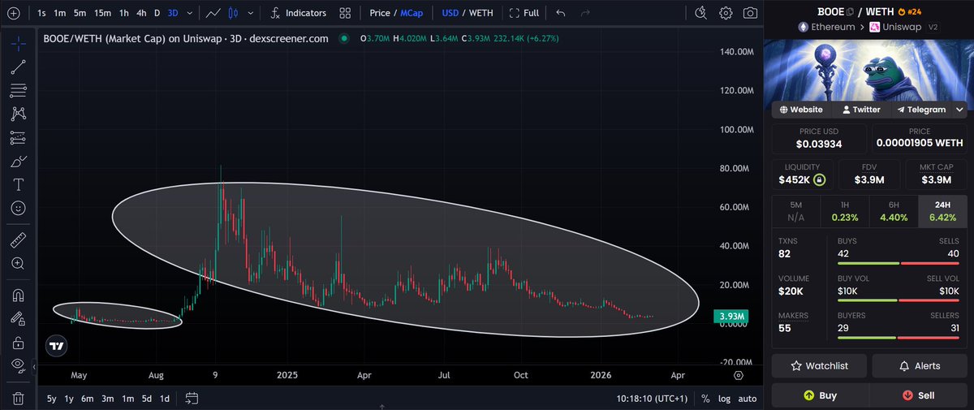The width and height of the screenshot is (974, 410).
Task: Toggle percent scale on price axis
Action: pyautogui.click(x=705, y=398)
